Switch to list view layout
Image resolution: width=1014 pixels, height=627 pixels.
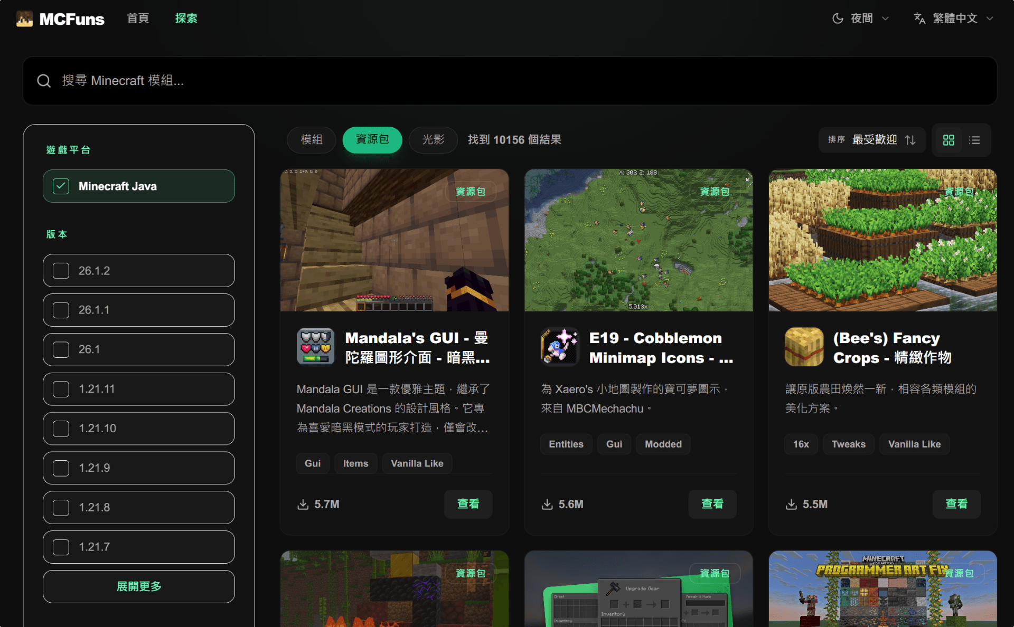(974, 140)
